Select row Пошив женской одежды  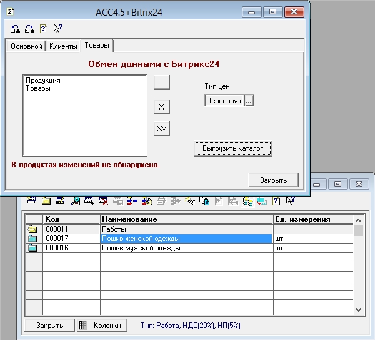[186, 239]
